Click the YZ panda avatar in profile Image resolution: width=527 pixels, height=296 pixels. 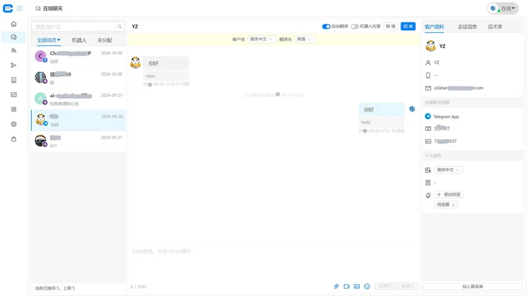431,45
